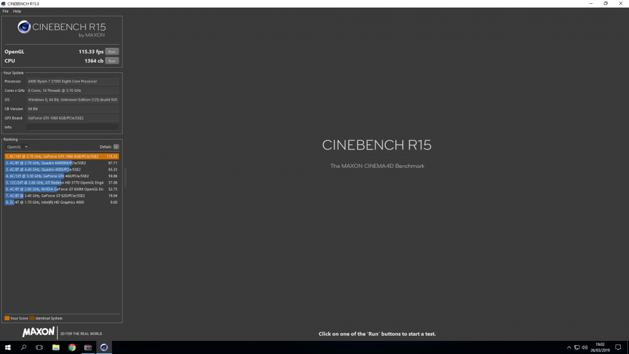Open Task View on taskbar
Image resolution: width=629 pixels, height=354 pixels.
tap(39, 348)
